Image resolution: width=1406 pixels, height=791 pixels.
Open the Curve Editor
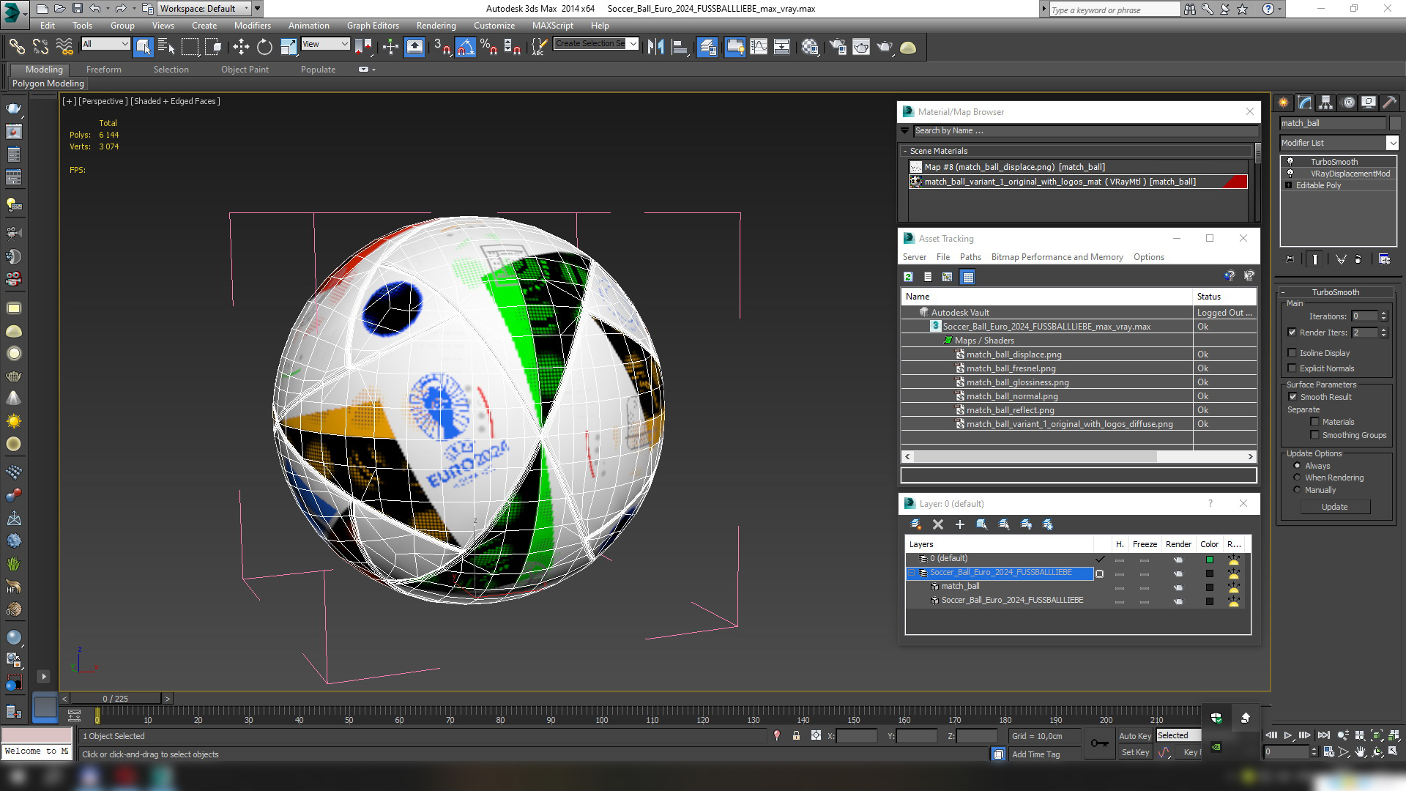759,47
